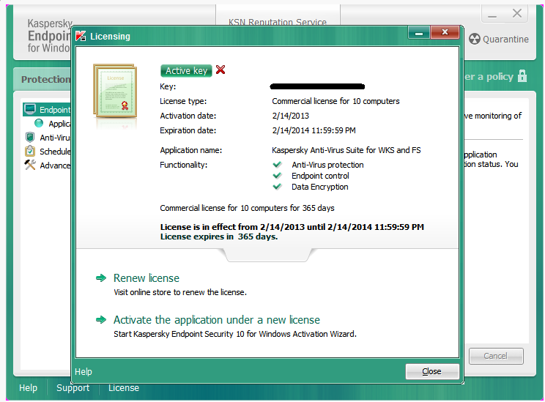Open Help in main window bottom bar

pos(28,388)
